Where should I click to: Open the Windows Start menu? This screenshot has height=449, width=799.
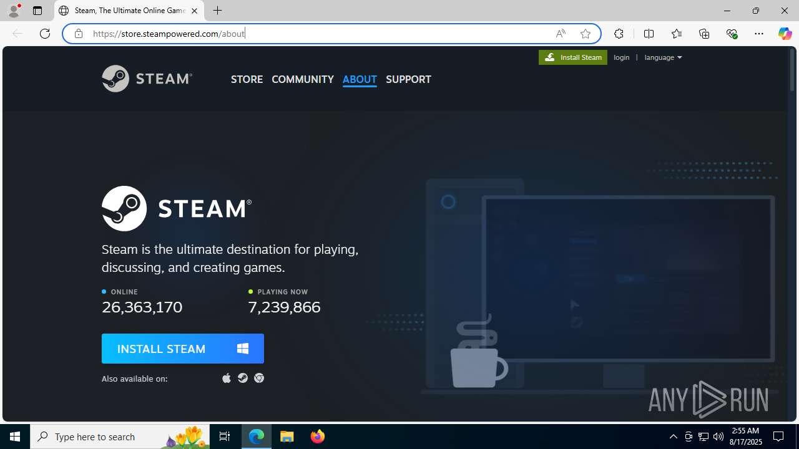pyautogui.click(x=15, y=437)
